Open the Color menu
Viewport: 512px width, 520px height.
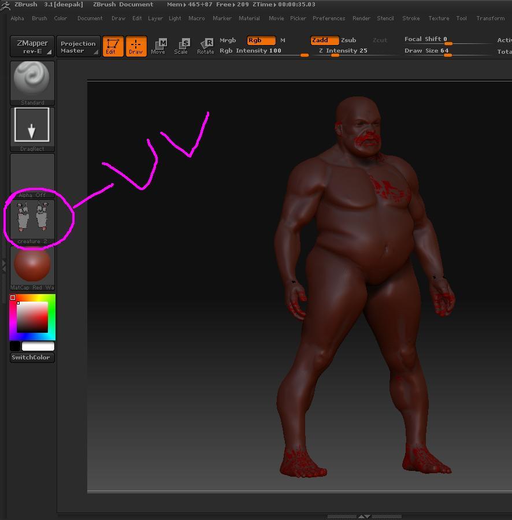[x=60, y=18]
